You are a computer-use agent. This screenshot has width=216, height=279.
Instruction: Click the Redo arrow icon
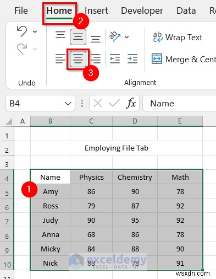pyautogui.click(x=22, y=49)
